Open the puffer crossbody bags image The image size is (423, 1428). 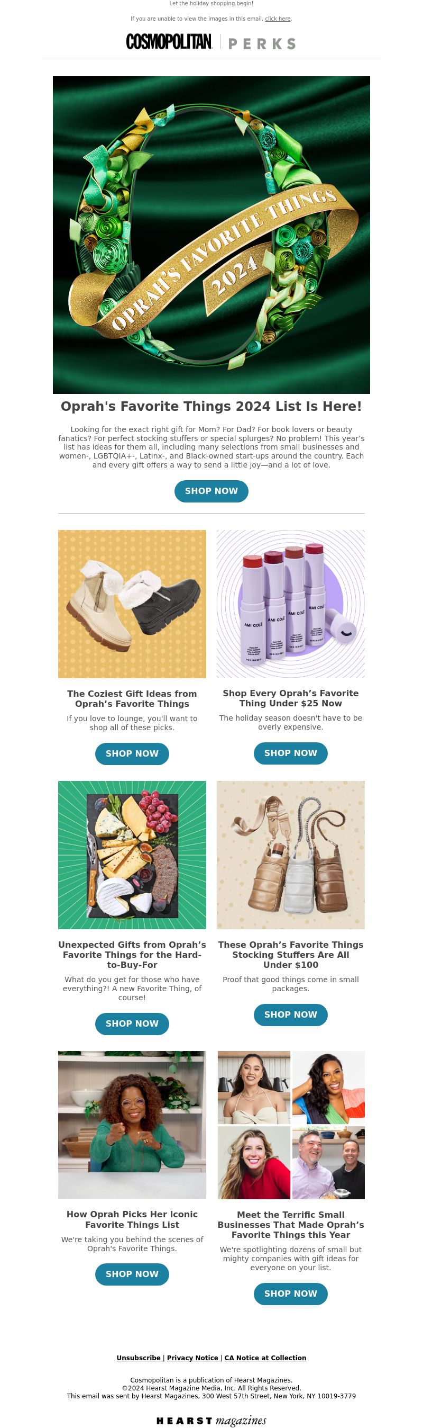pos(291,855)
